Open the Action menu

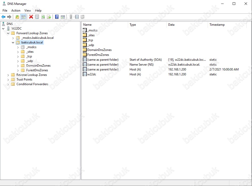click(x=16, y=11)
